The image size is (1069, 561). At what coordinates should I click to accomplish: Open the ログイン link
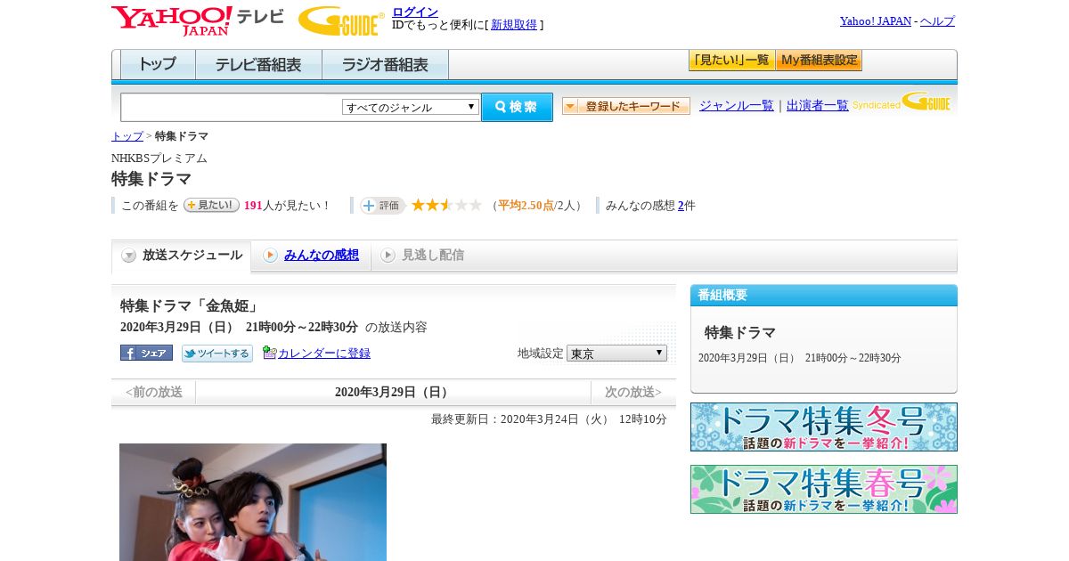click(415, 12)
